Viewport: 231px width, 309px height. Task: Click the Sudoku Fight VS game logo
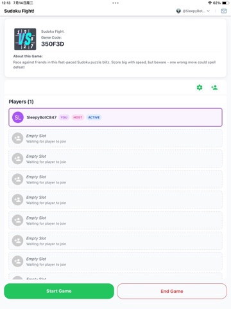25,39
